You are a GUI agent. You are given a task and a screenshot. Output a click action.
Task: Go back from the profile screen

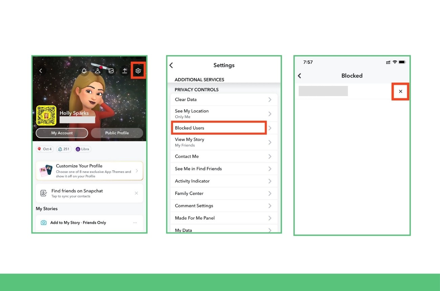pyautogui.click(x=41, y=71)
